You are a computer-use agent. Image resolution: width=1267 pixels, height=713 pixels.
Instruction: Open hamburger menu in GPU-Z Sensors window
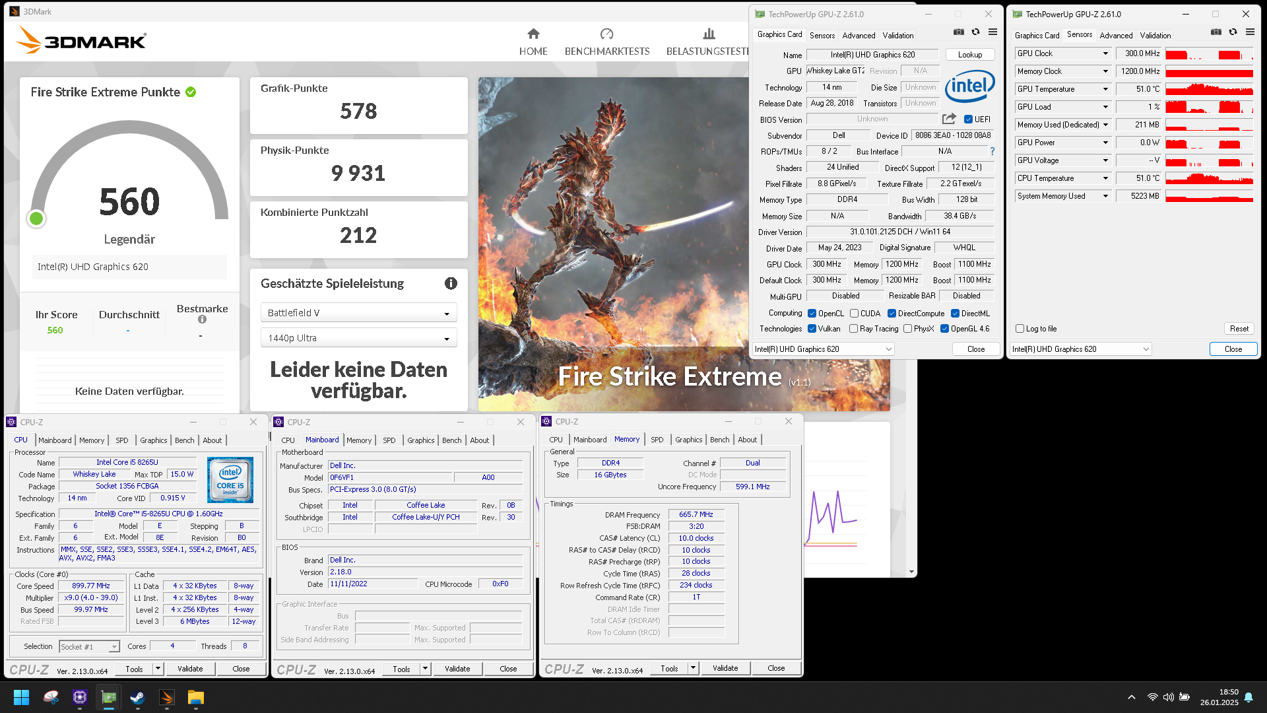click(x=1250, y=32)
